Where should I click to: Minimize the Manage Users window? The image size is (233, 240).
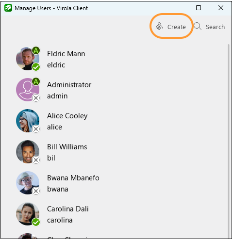(x=177, y=8)
